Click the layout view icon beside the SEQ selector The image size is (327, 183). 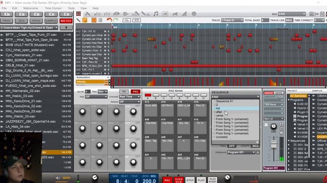pyautogui.click(x=311, y=14)
